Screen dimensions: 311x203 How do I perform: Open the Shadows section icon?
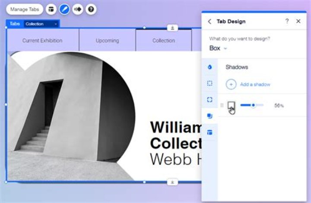pos(210,116)
